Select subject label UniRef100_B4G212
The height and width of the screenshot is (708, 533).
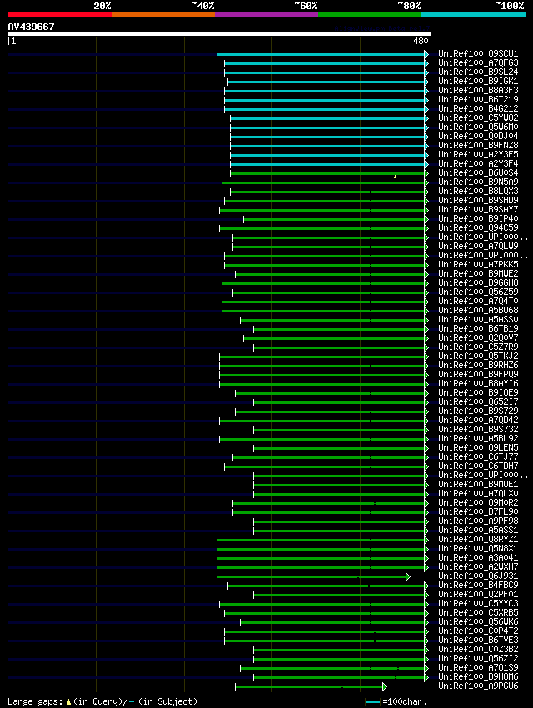[x=478, y=109]
